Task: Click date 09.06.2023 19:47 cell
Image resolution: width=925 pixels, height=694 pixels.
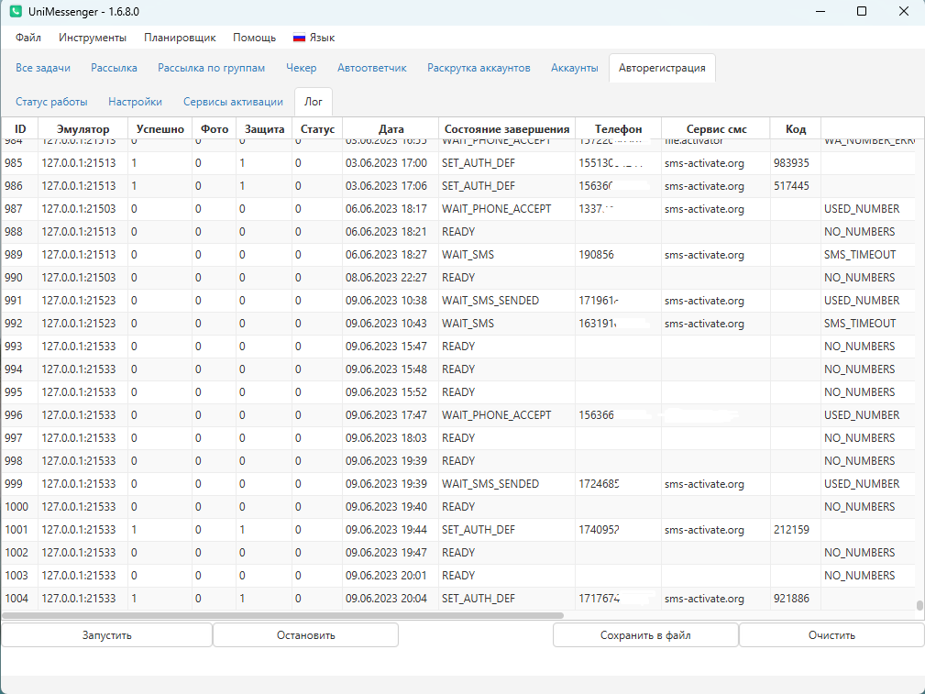Action: pyautogui.click(x=386, y=553)
